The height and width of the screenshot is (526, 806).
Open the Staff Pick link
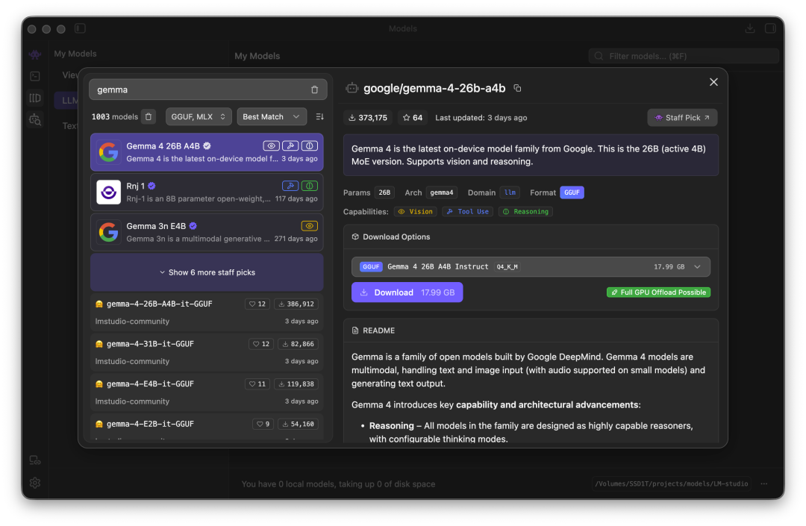[x=682, y=117]
